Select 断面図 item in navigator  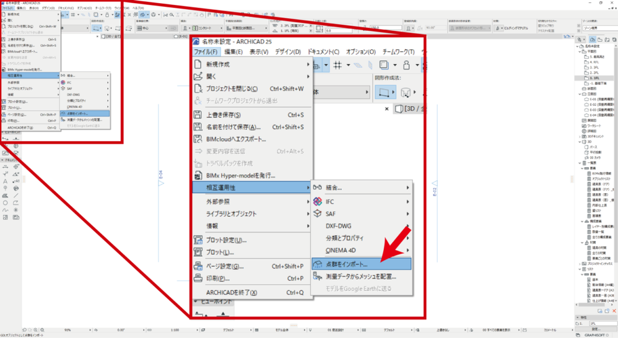590,89
